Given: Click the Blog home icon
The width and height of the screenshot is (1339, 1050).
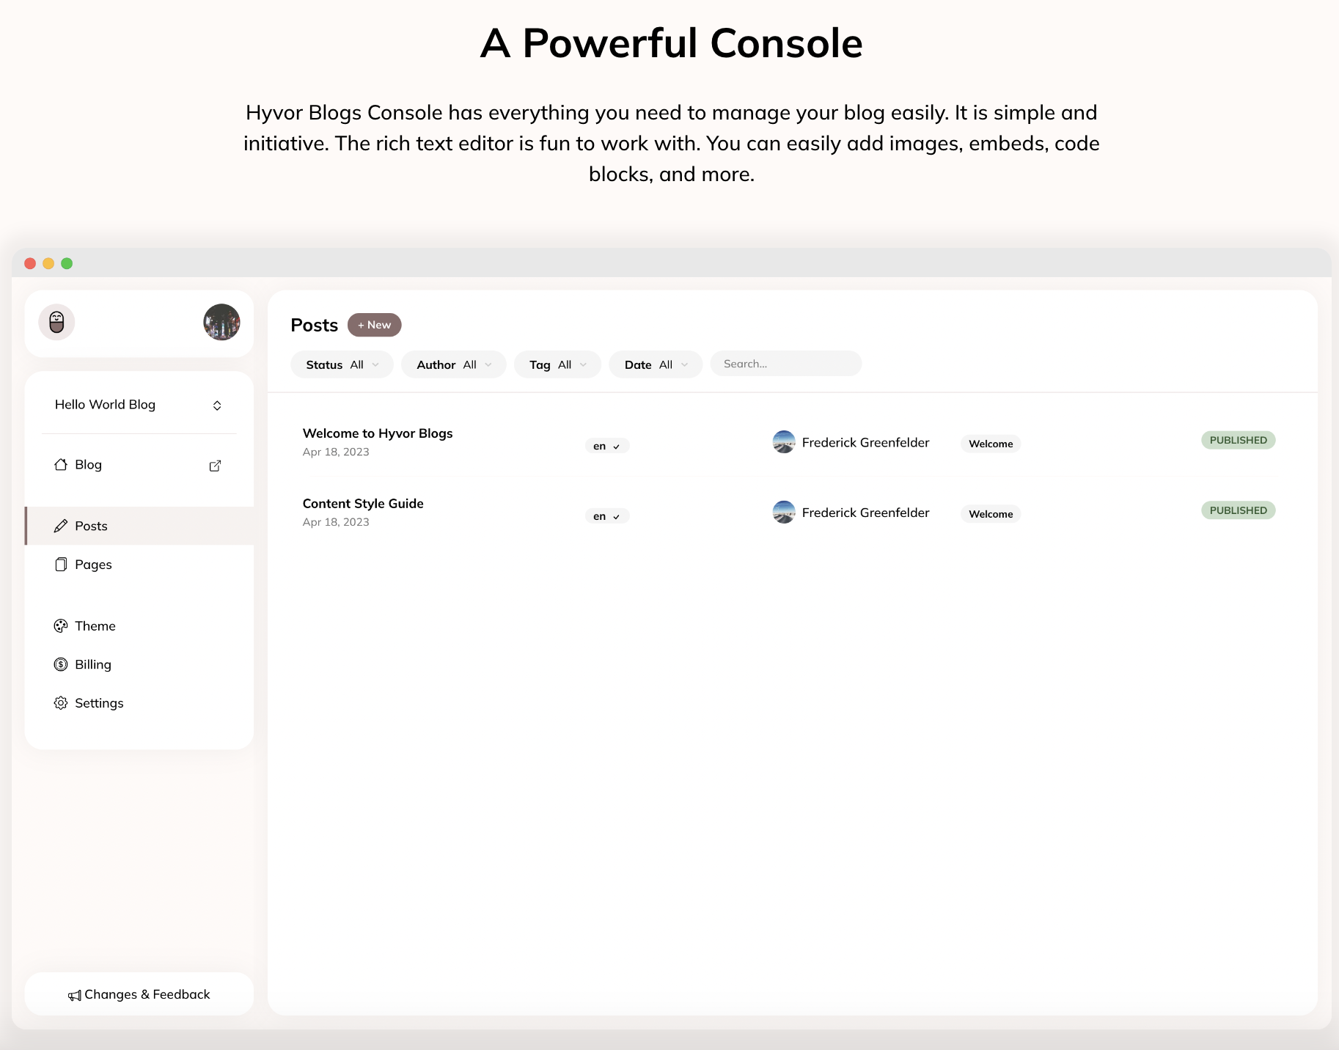Looking at the screenshot, I should (x=61, y=464).
